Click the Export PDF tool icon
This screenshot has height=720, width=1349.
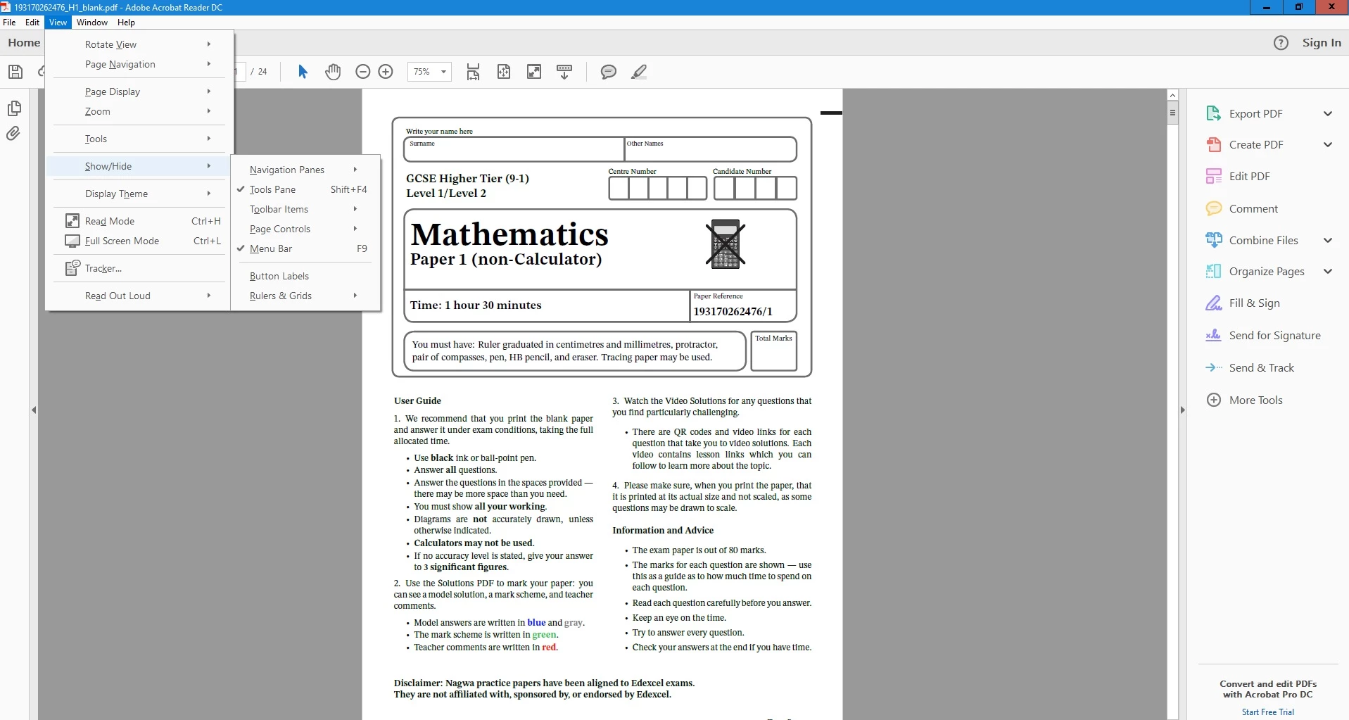1214,113
